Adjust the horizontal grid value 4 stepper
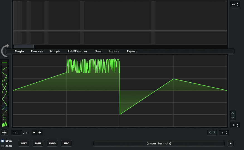Screen dimensions: 244x150 click(224, 132)
